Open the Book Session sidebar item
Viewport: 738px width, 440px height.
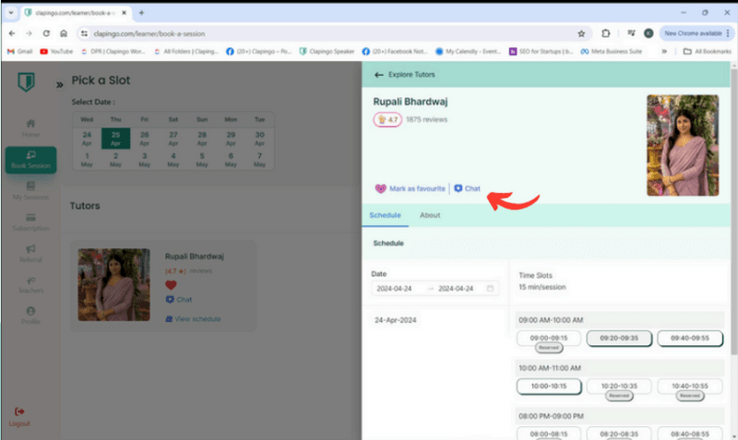tap(30, 160)
